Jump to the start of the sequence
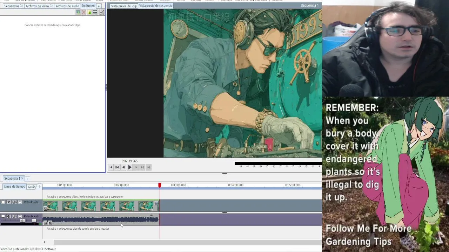The image size is (449, 252). click(x=111, y=167)
